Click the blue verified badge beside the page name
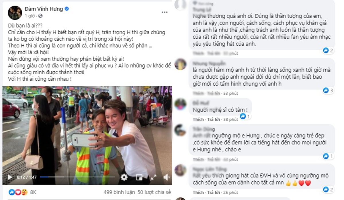This screenshot has width=344, height=200. (67, 9)
